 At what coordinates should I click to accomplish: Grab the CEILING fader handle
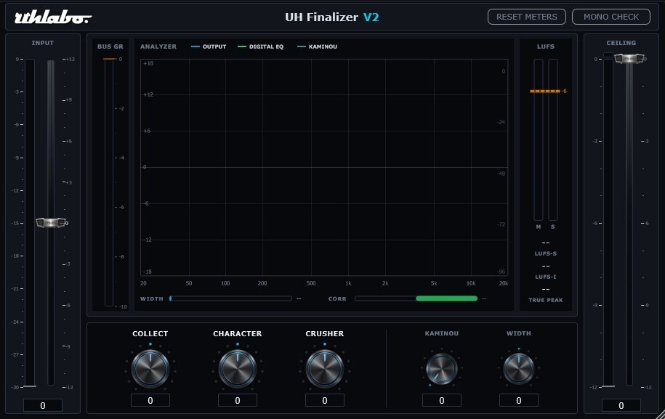click(629, 59)
